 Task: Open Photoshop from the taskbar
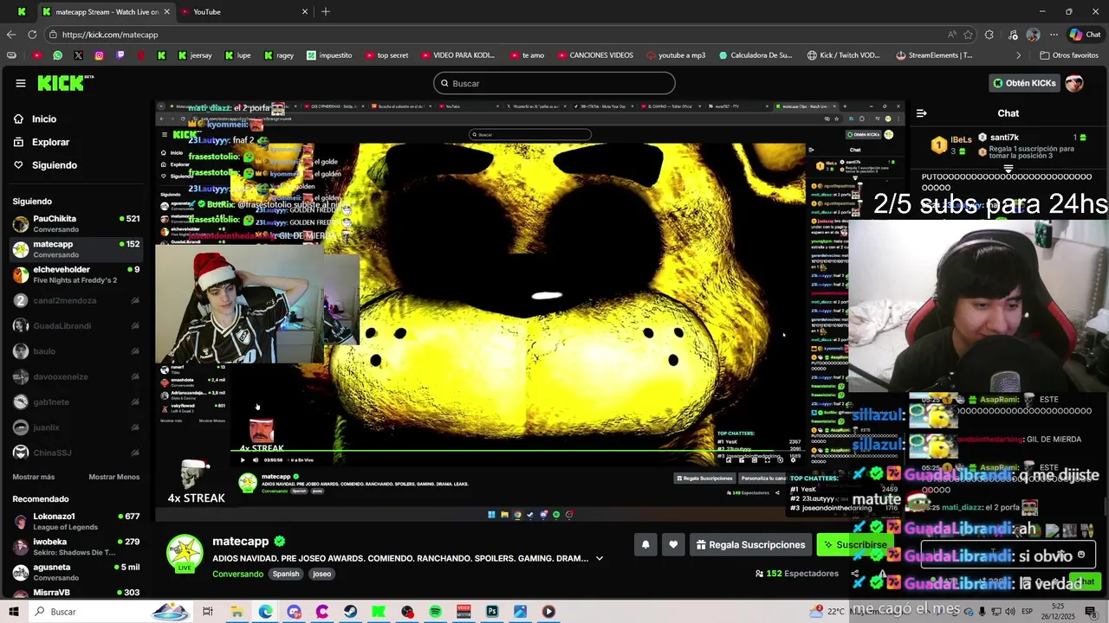[492, 612]
